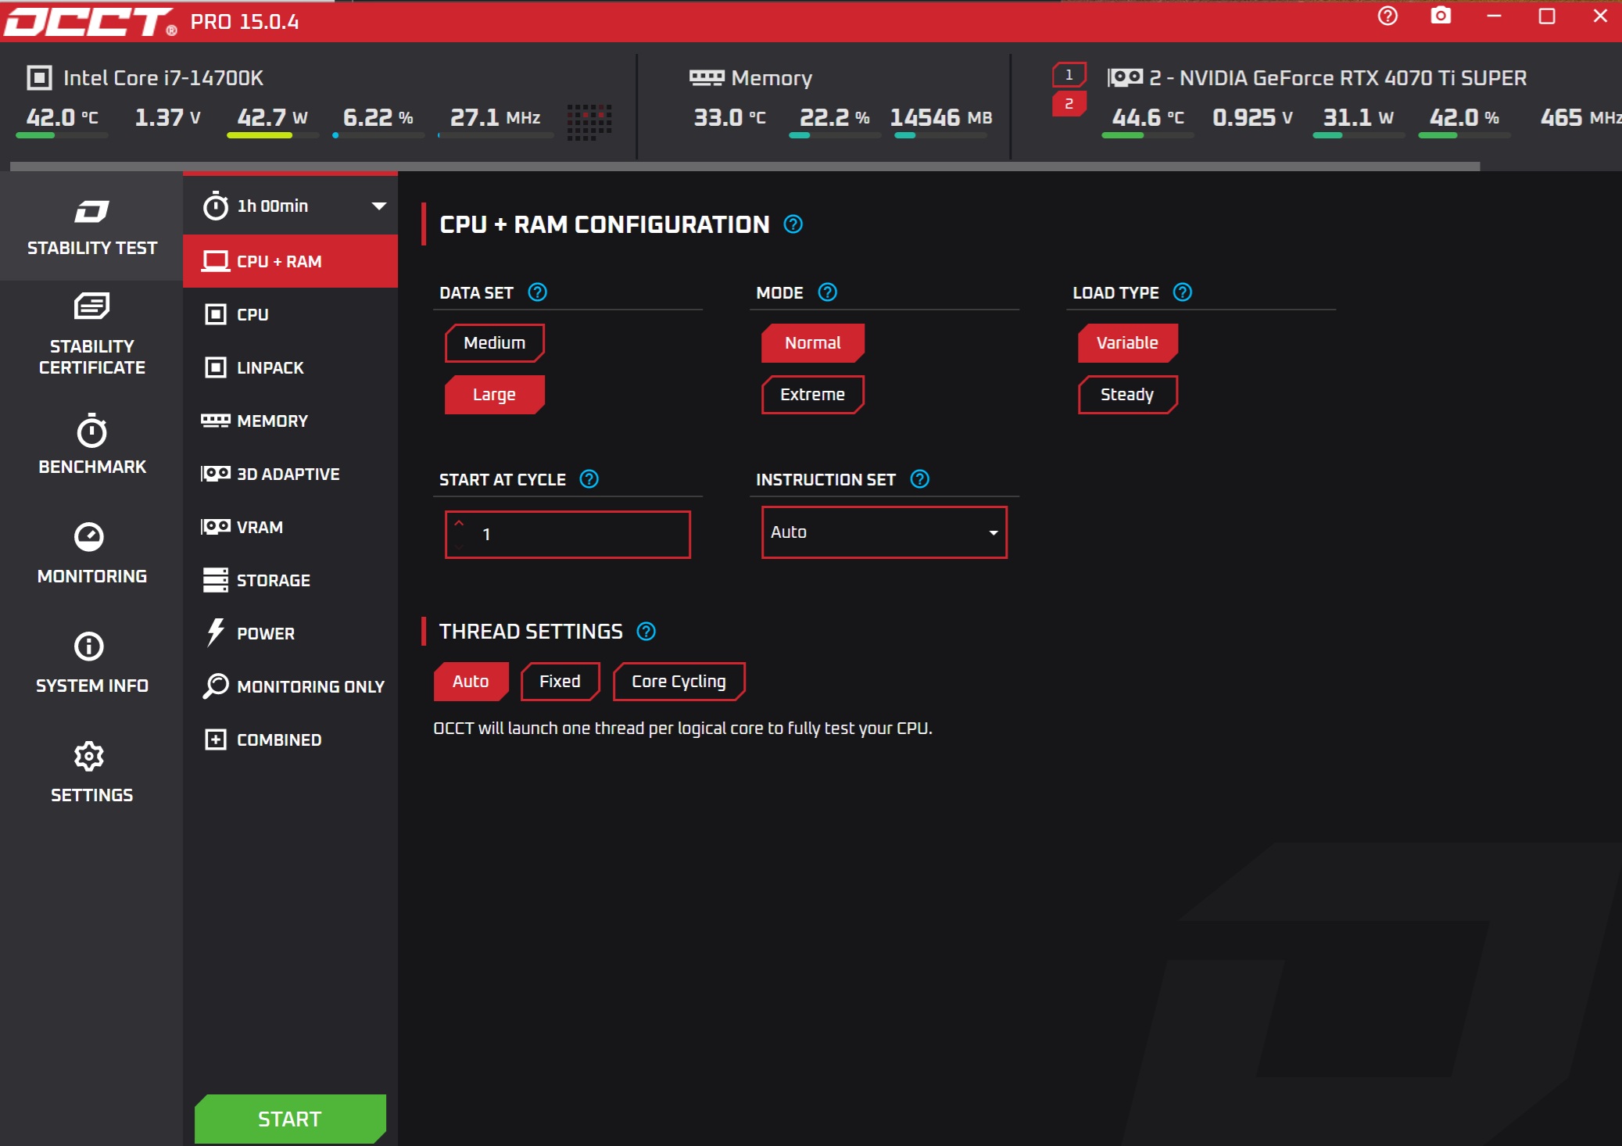
Task: Enable Extreme mode
Action: tap(813, 394)
